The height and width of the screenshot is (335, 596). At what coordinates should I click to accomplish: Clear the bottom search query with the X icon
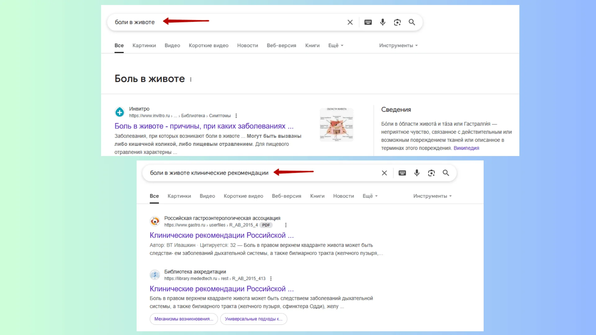click(384, 173)
